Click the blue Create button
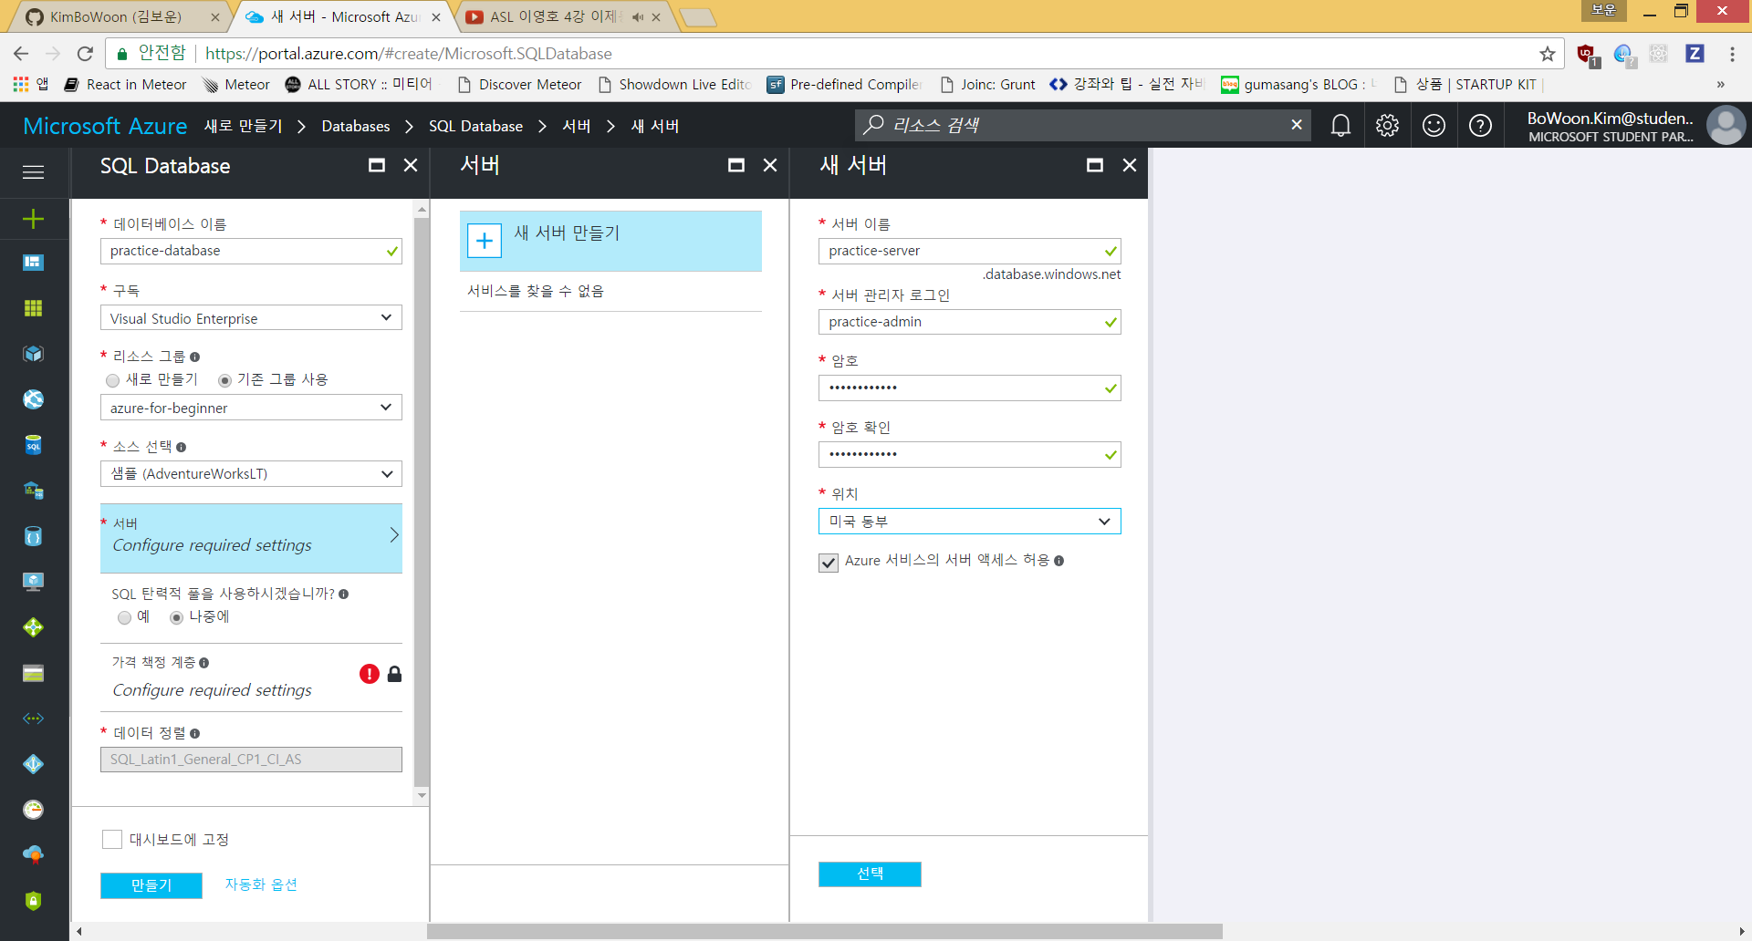Screen dimensions: 1752x941 click(x=151, y=885)
